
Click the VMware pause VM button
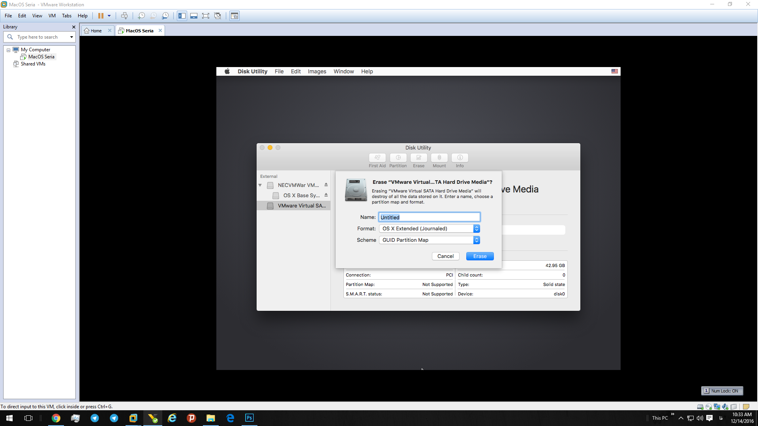click(101, 16)
